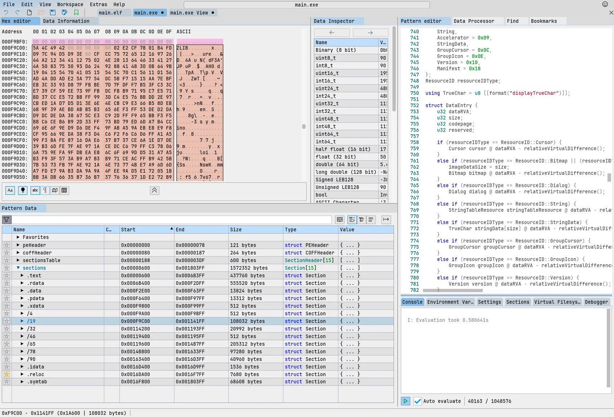
Task: Expand the sectionsTable tree node
Action: pos(18,260)
